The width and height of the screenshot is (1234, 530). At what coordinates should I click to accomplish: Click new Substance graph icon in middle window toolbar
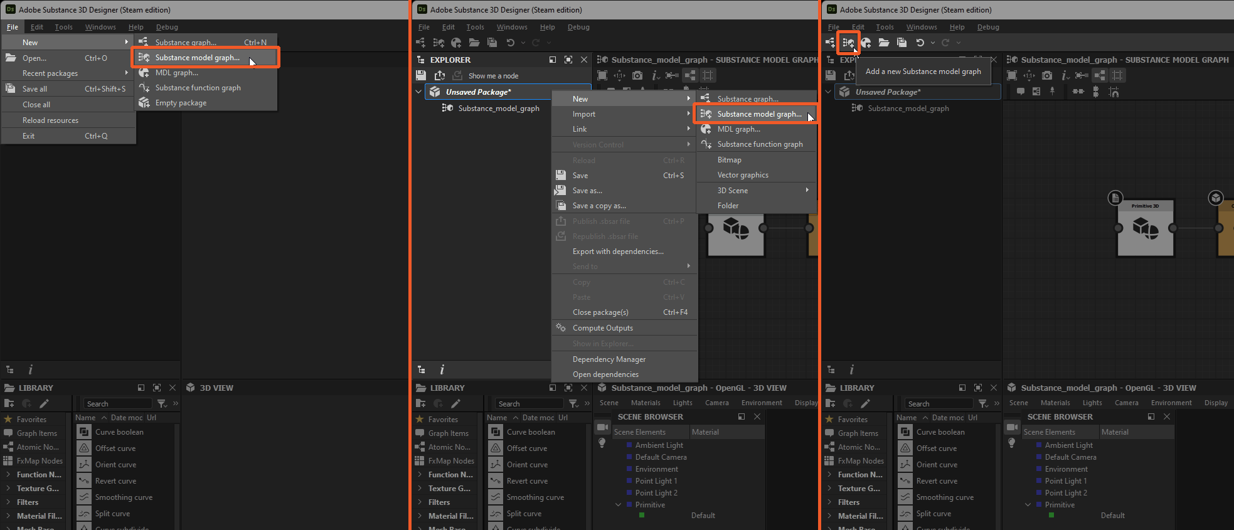pos(420,43)
